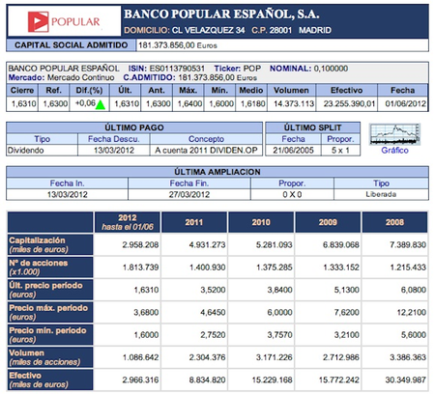
Task: Select 2011 efectivo value 8.834.820
Action: coord(208,380)
